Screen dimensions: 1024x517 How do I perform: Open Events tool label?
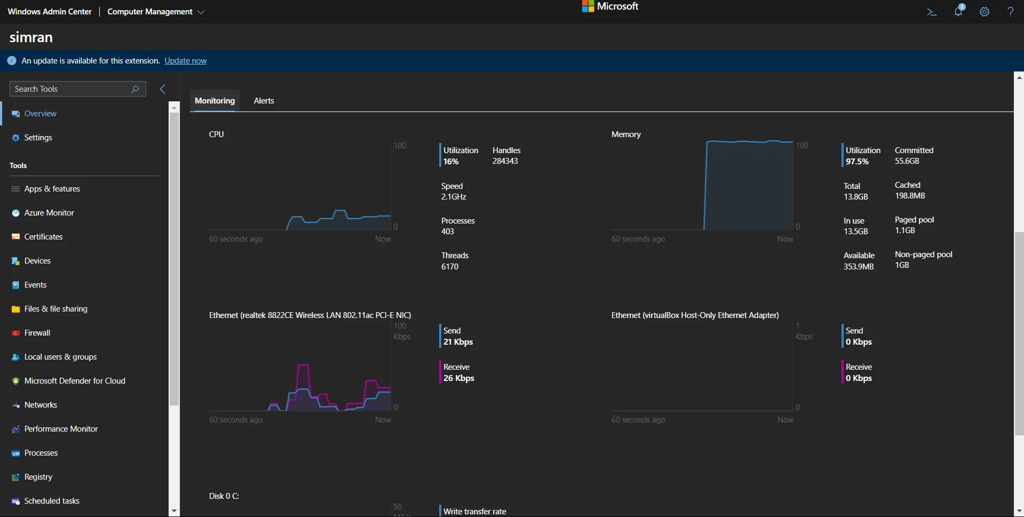pyautogui.click(x=36, y=285)
